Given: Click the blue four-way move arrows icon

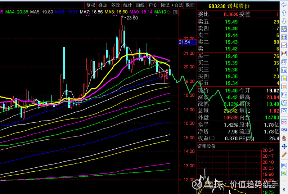Looking at the screenshot, I should point(284,147).
